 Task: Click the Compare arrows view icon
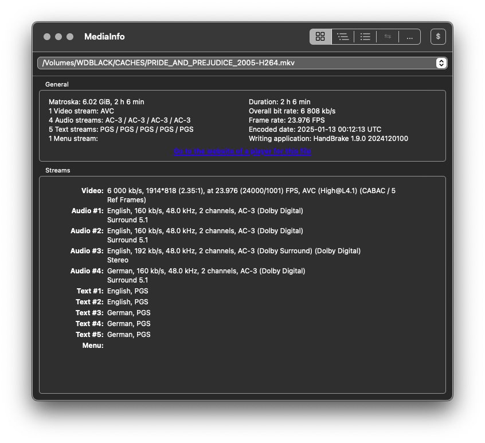388,37
